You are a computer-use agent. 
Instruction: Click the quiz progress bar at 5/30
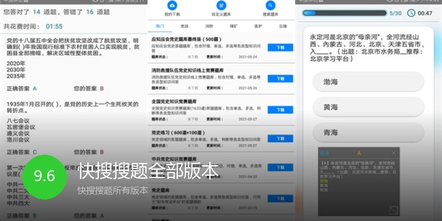(x=344, y=13)
